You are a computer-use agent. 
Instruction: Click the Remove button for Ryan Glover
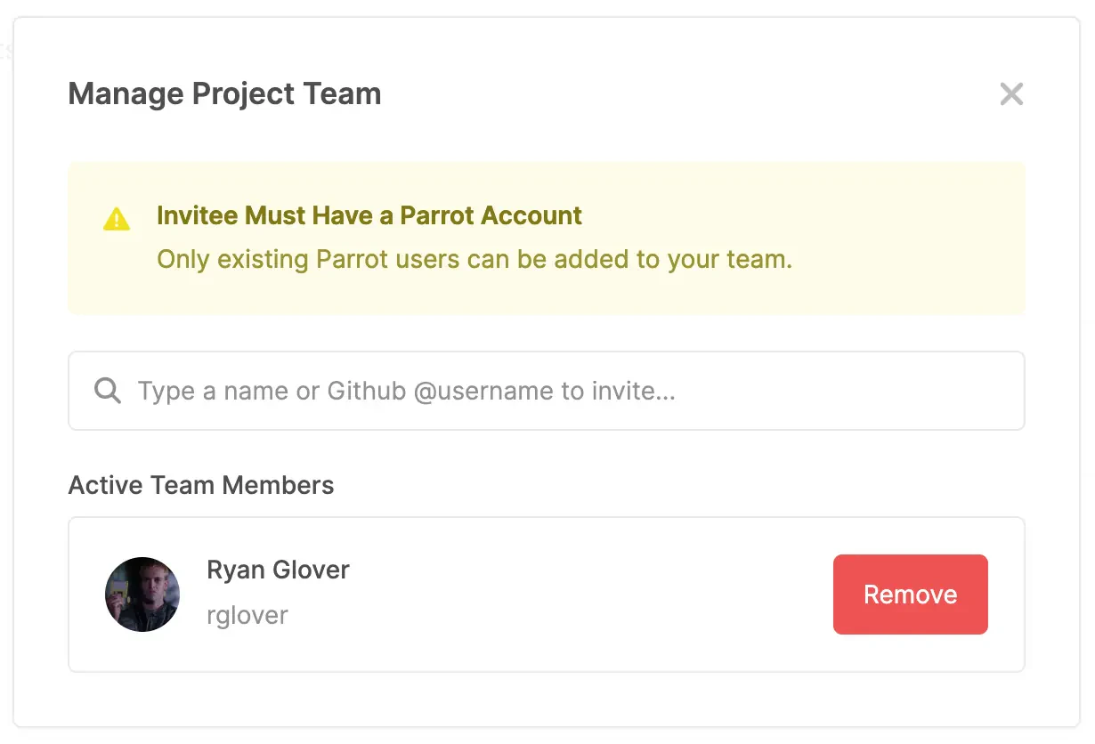coord(910,594)
